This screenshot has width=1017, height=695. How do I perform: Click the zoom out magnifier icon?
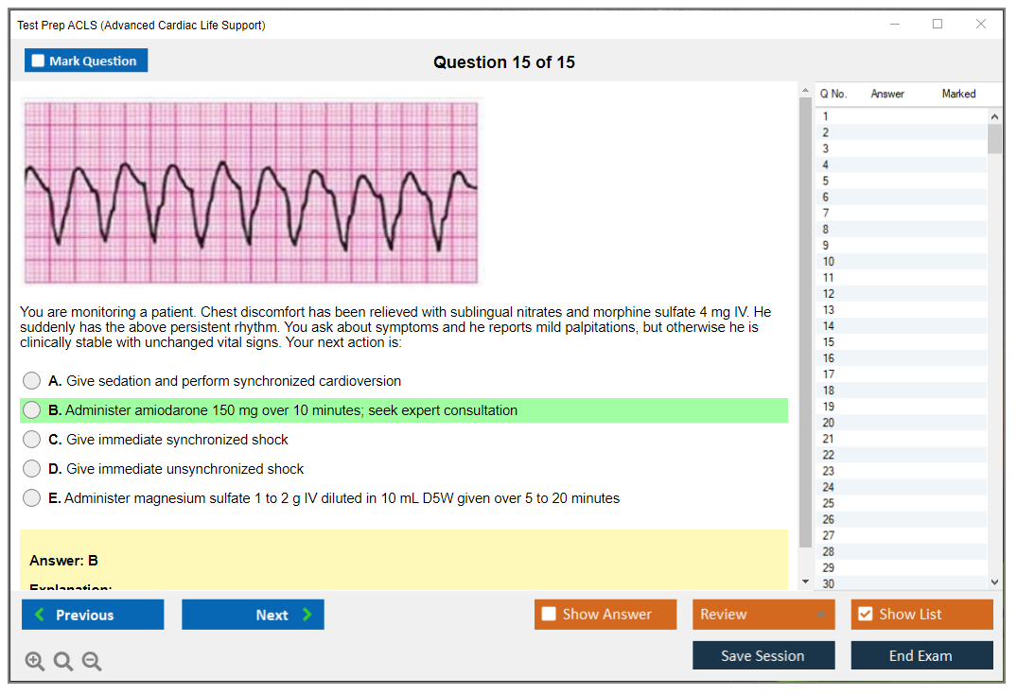[92, 662]
